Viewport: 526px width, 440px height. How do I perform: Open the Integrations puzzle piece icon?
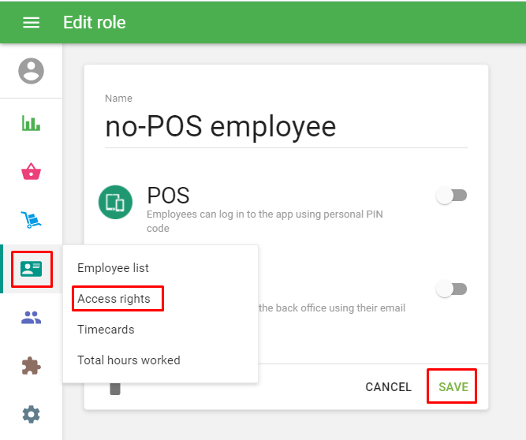[31, 366]
